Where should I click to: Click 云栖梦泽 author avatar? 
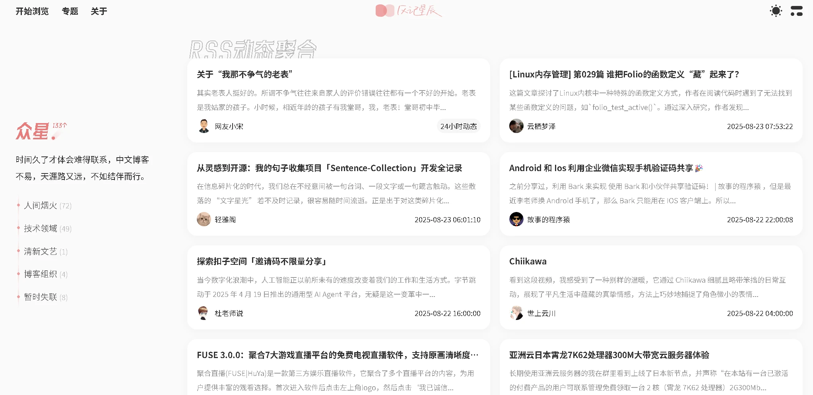pos(516,126)
